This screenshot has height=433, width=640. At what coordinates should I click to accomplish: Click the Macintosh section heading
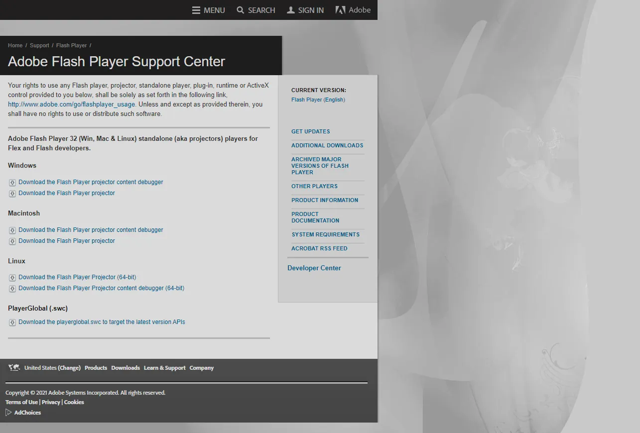(24, 213)
